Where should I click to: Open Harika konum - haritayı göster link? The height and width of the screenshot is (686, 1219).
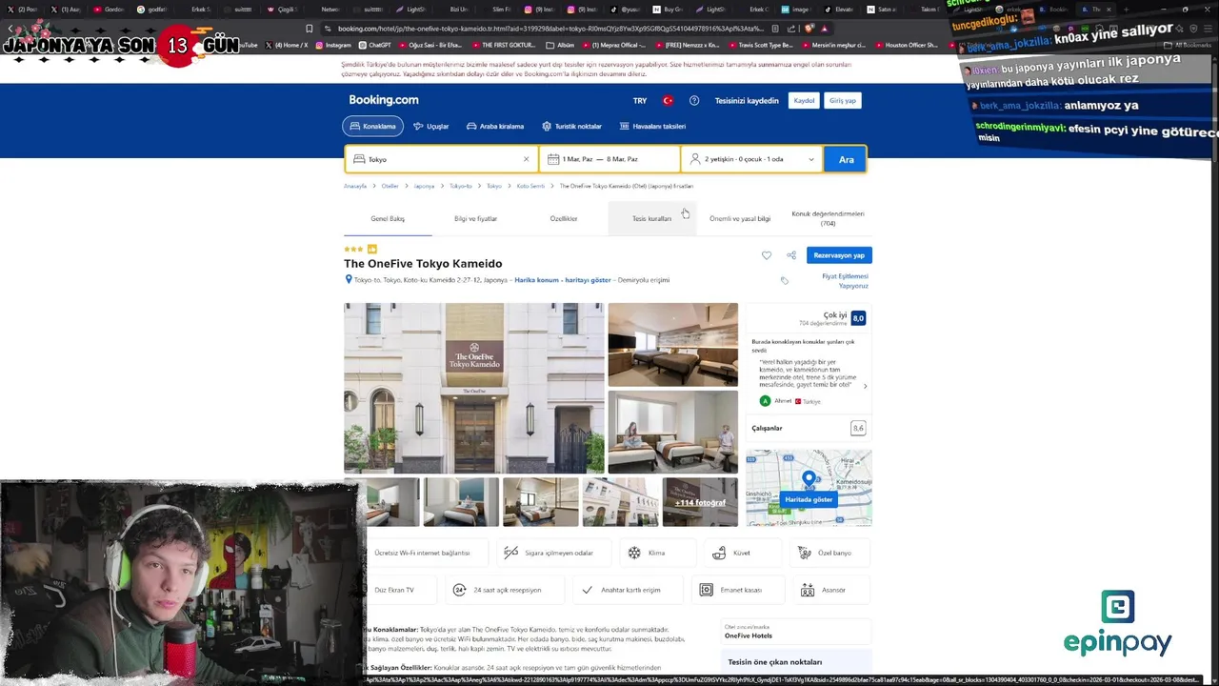[562, 280]
